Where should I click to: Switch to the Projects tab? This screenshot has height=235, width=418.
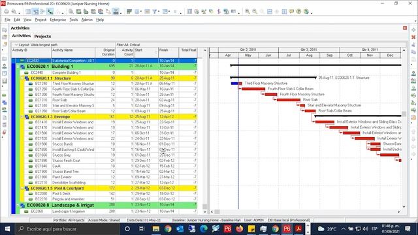42,37
